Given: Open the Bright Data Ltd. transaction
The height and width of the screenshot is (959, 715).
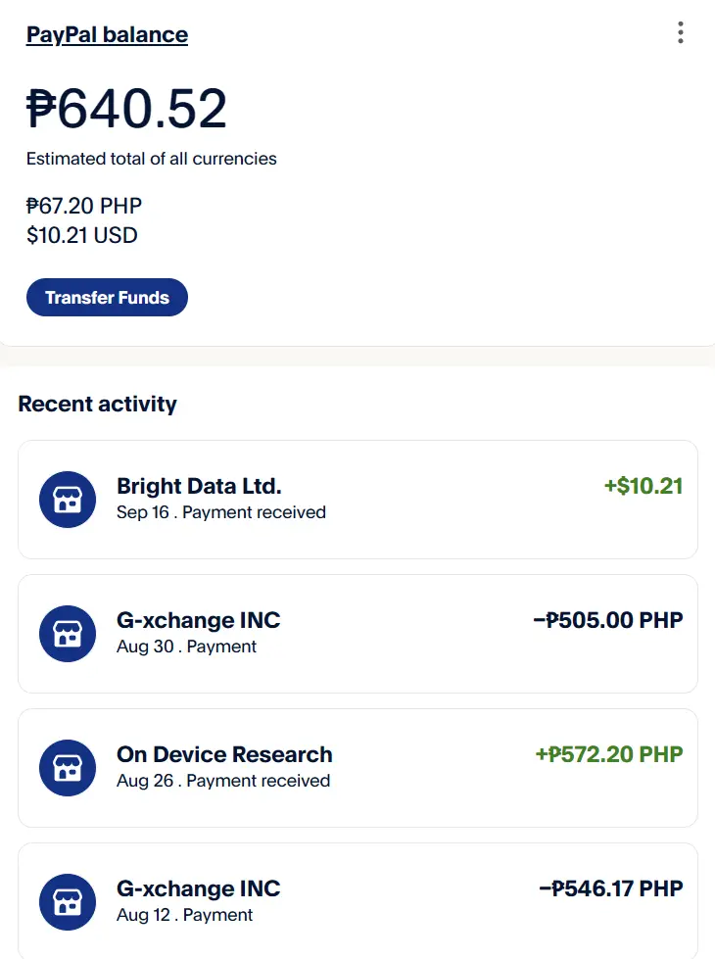Looking at the screenshot, I should point(357,499).
